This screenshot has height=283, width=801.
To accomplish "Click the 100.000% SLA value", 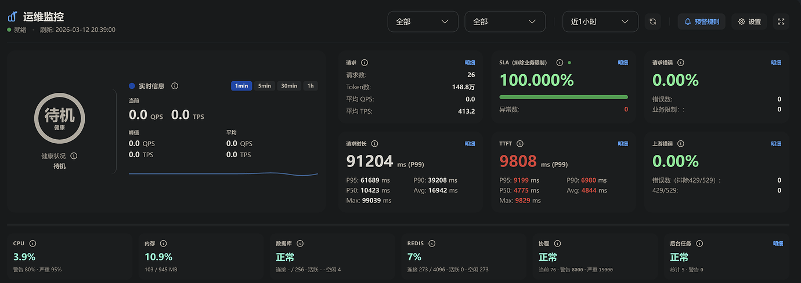I will pos(537,80).
